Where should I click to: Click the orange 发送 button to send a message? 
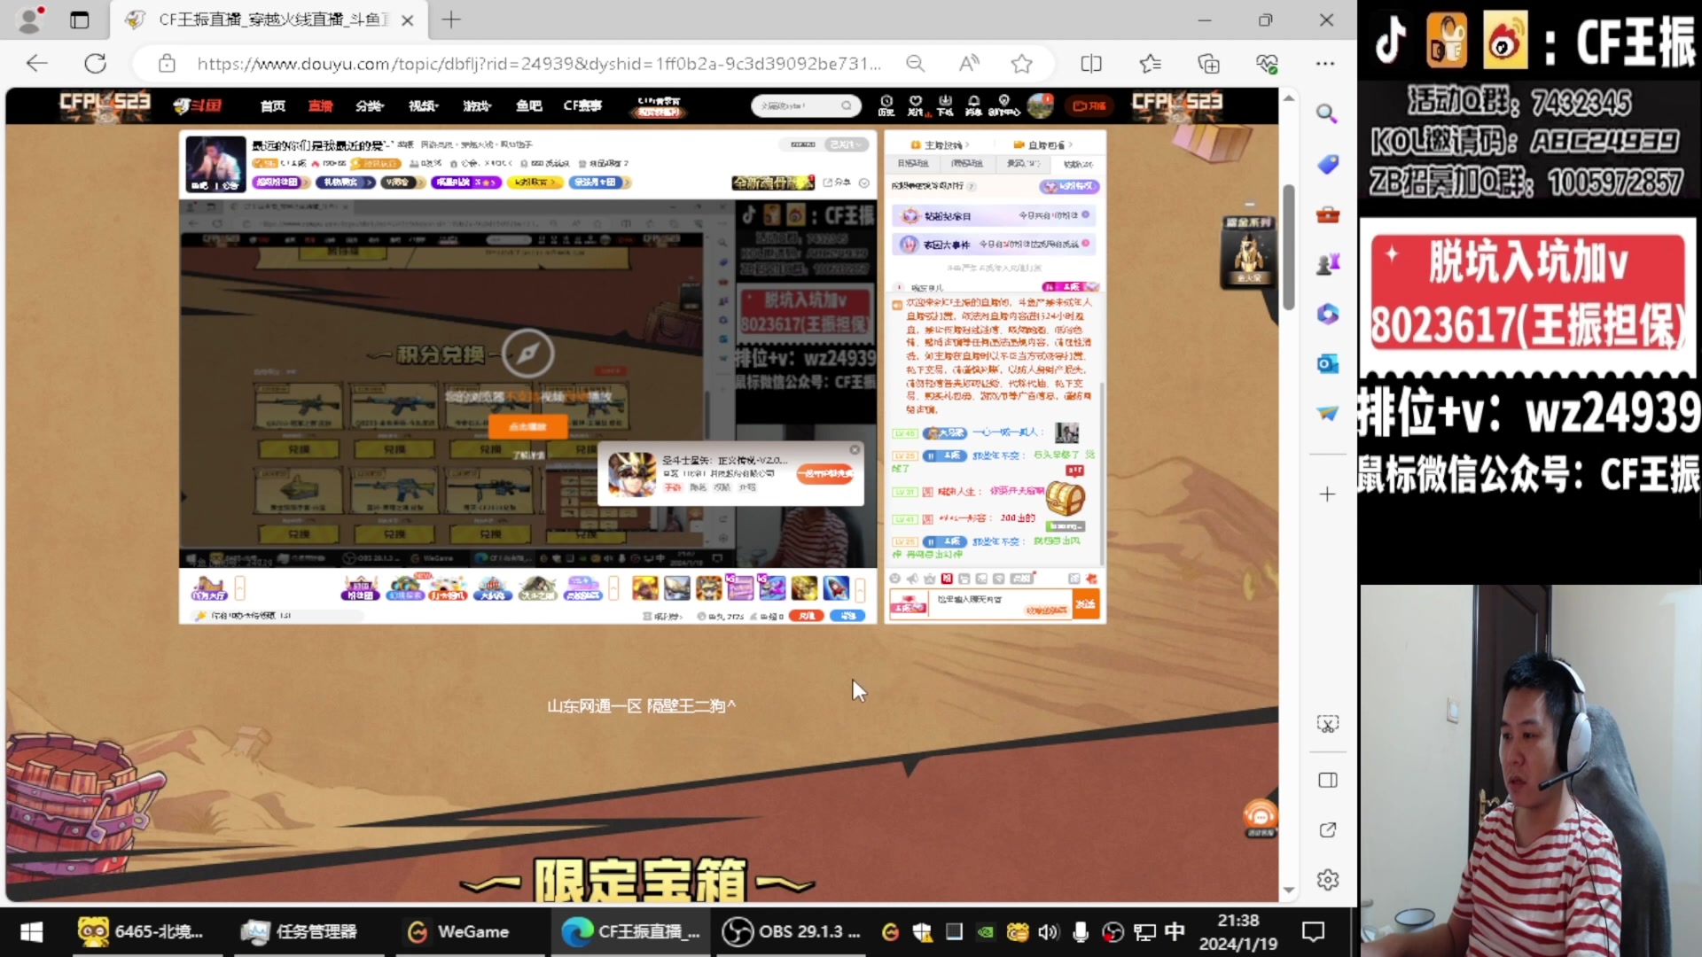click(1083, 603)
